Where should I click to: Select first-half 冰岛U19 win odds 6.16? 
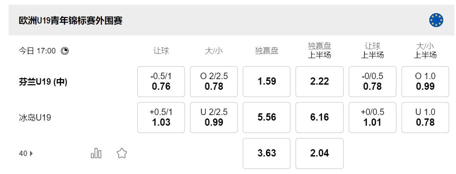point(320,118)
